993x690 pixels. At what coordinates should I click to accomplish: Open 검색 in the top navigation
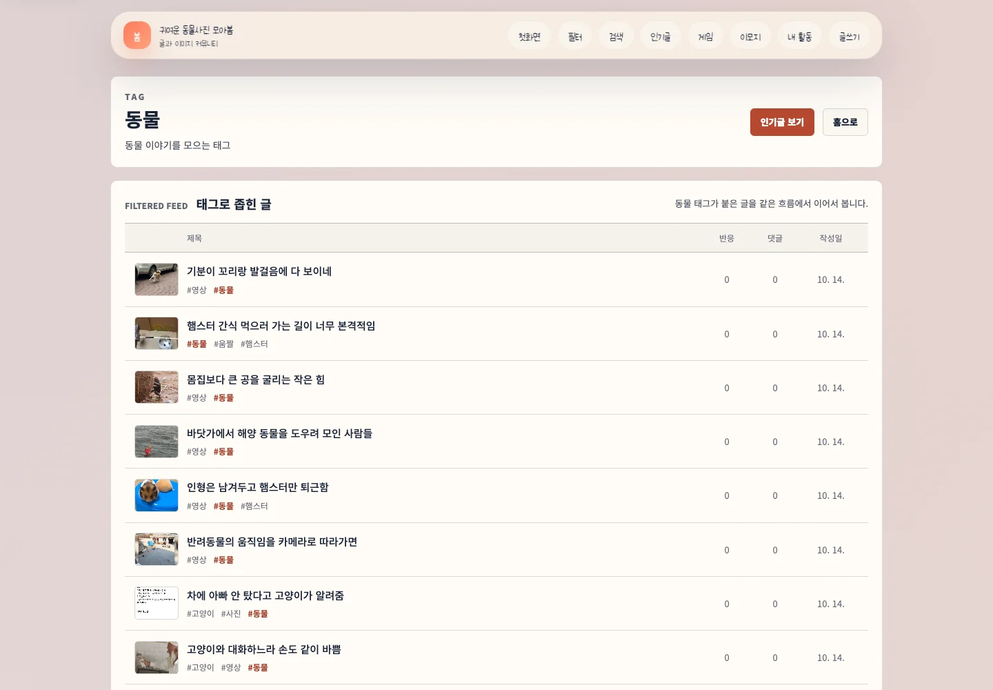point(616,37)
